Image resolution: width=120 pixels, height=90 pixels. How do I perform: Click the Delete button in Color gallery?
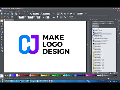110,22
